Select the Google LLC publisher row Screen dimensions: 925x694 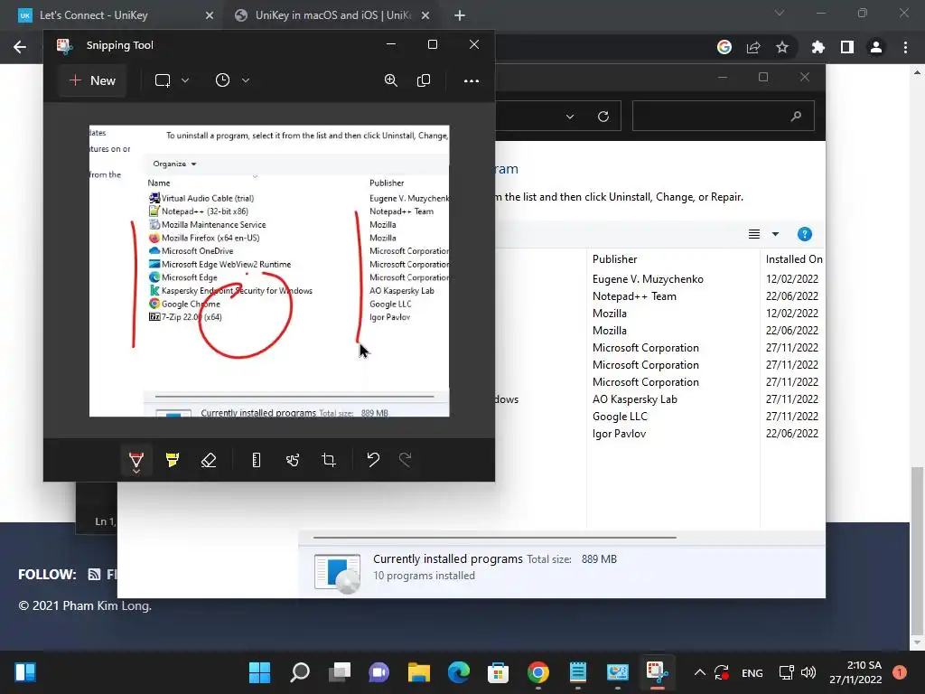tap(620, 417)
